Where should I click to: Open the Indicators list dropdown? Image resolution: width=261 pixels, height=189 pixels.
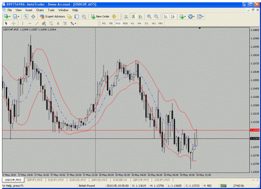coord(182,16)
